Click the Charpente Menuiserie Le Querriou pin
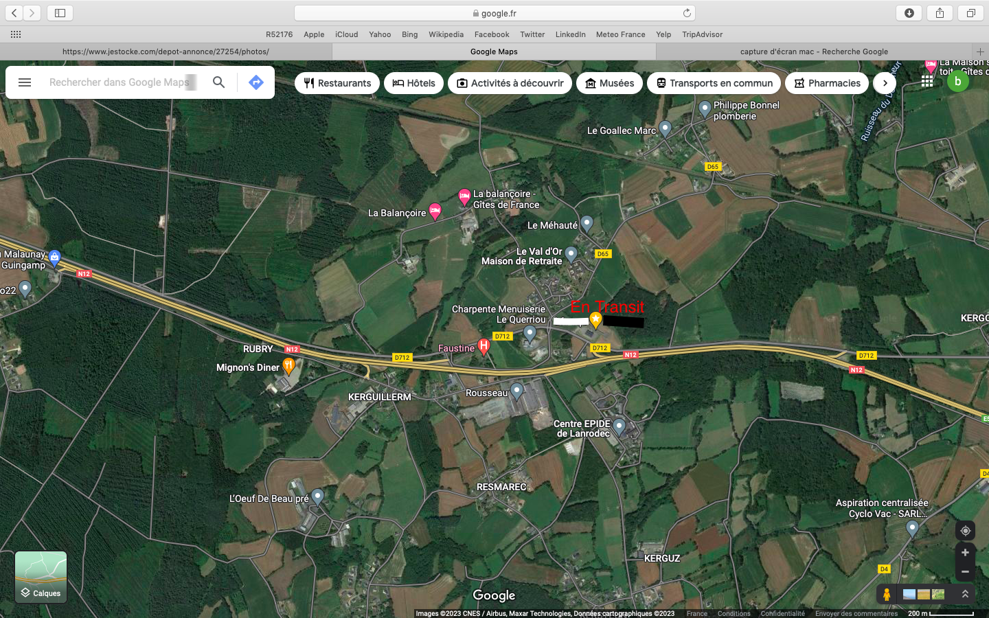The width and height of the screenshot is (989, 618). [530, 333]
